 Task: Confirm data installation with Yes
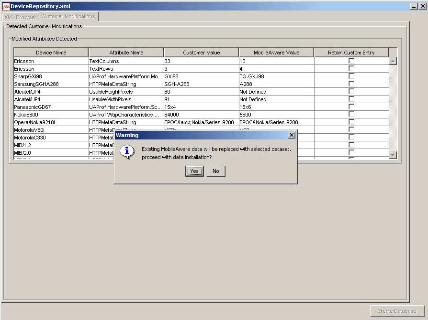point(194,171)
